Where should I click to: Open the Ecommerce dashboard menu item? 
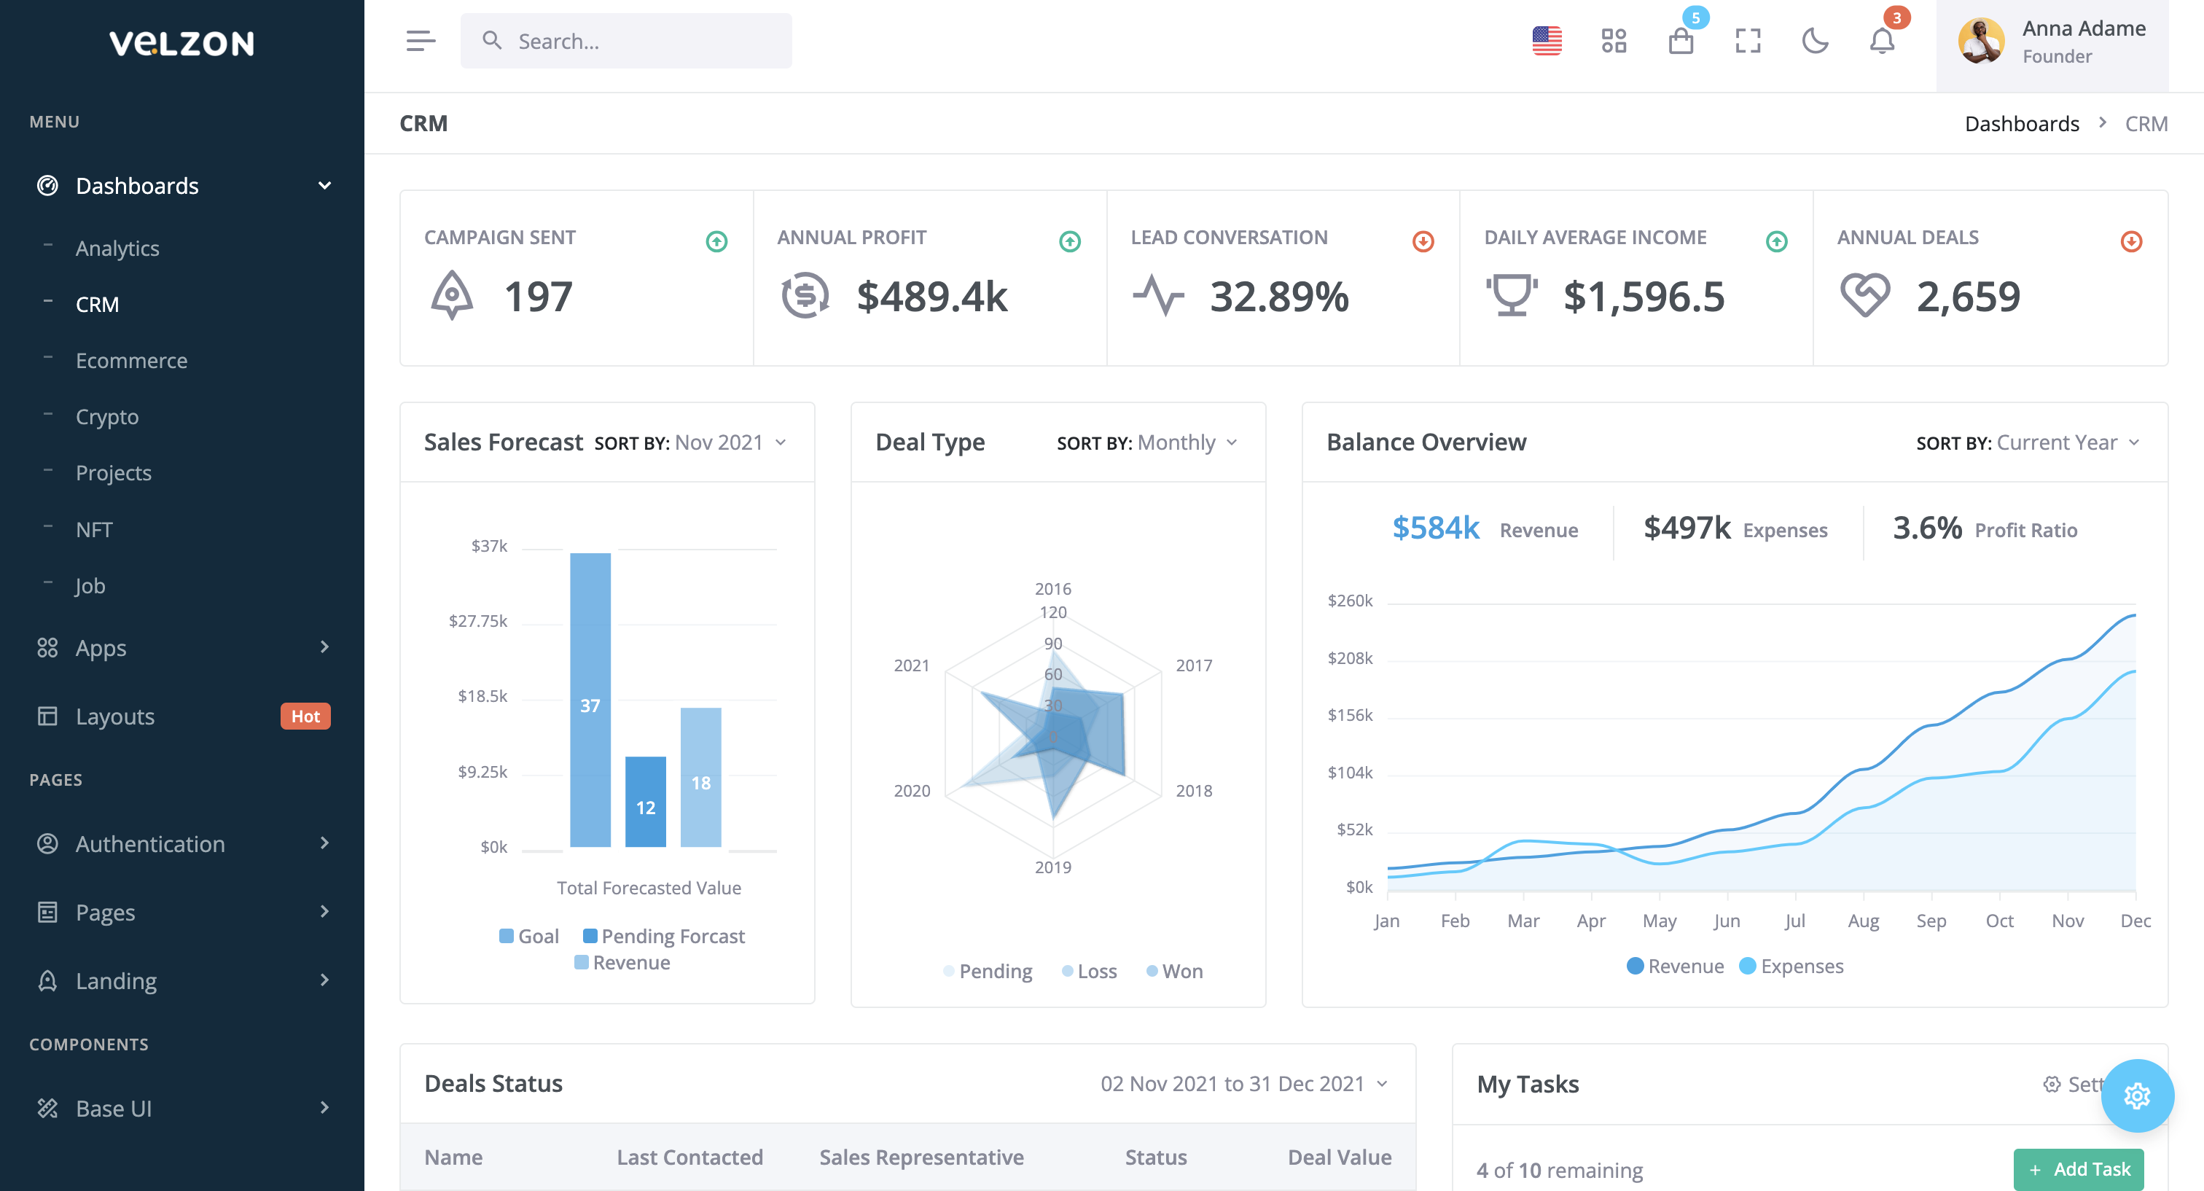(131, 360)
